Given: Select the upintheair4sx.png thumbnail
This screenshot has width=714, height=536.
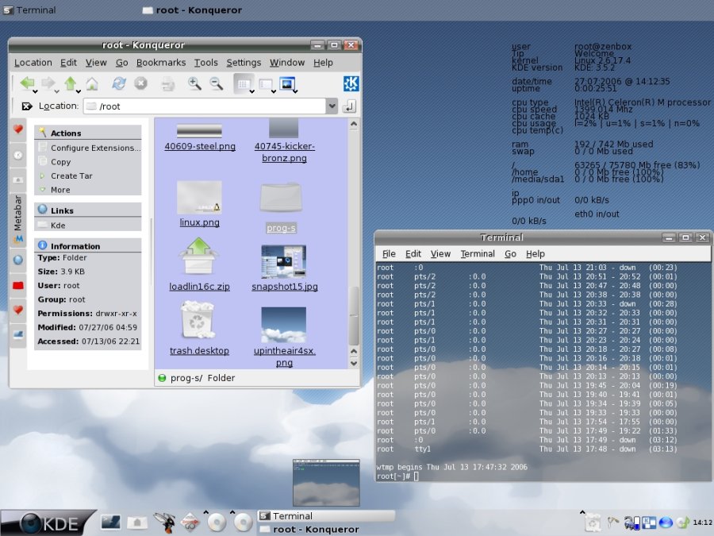Looking at the screenshot, I should (x=284, y=325).
